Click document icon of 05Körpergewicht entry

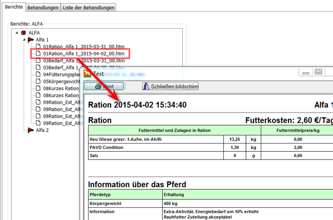click(x=38, y=81)
